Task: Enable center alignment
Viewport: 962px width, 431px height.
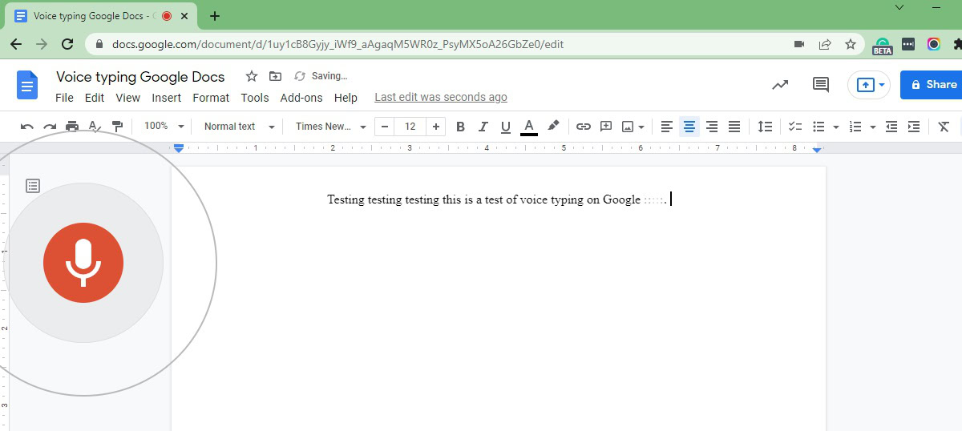Action: click(x=689, y=127)
